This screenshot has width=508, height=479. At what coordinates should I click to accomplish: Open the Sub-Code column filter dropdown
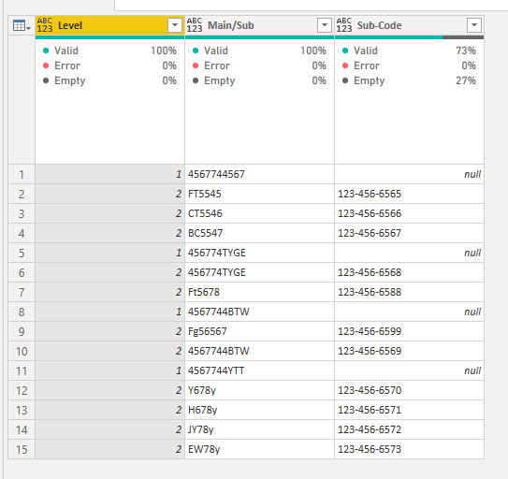pos(474,25)
